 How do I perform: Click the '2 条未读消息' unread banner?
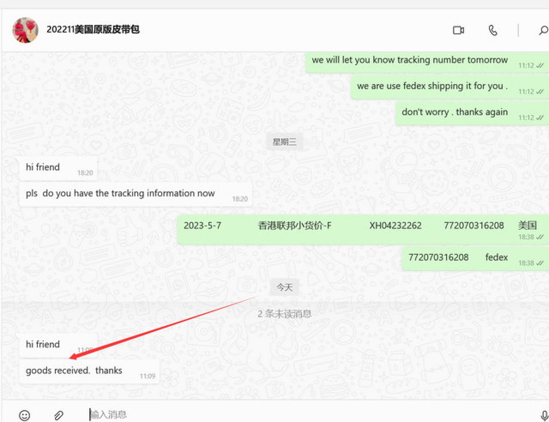coord(284,314)
